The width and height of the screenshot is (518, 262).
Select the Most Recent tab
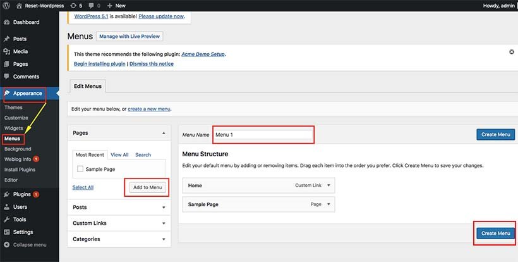point(90,155)
